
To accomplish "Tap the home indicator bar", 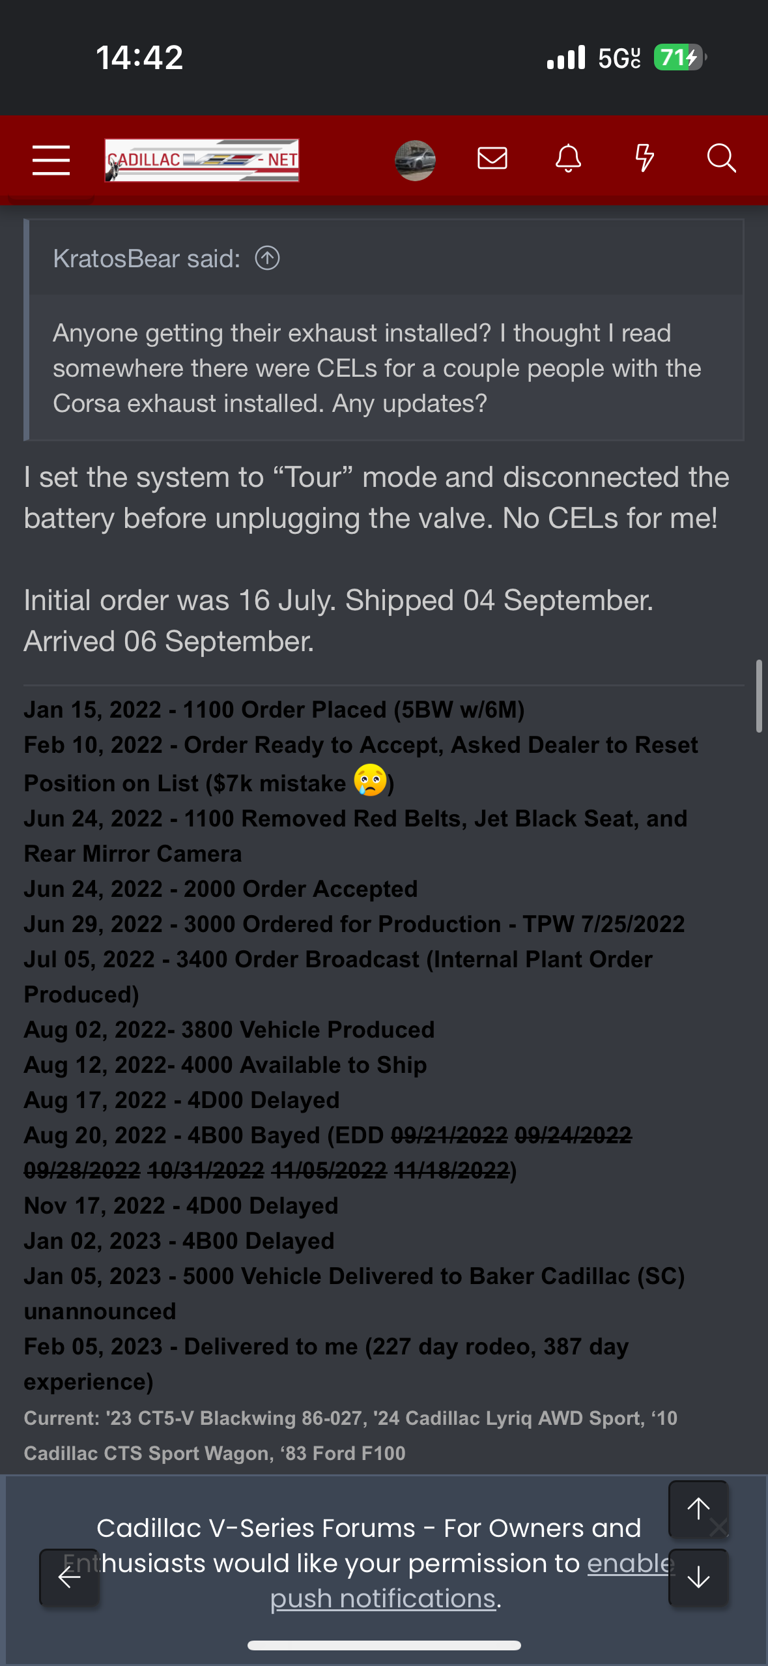I will click(x=384, y=1645).
